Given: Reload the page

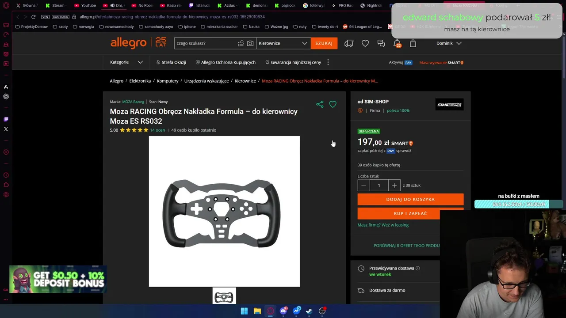Looking at the screenshot, I should [33, 17].
